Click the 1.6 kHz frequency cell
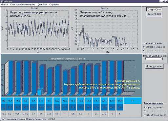Viewport: 168px width, 121px height. point(80,114)
